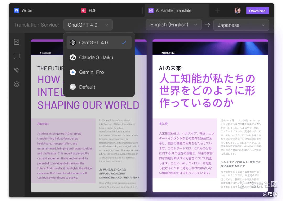Click the 'Translation Service:' label
Screen dimensions: 283x201
[x=36, y=25]
